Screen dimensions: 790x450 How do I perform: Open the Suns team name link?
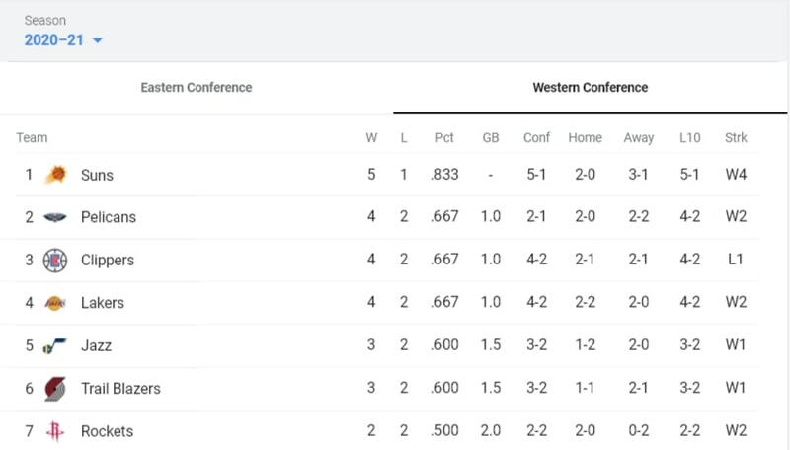pos(97,175)
